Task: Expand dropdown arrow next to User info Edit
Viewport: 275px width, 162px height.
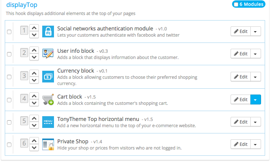Action: [256, 54]
